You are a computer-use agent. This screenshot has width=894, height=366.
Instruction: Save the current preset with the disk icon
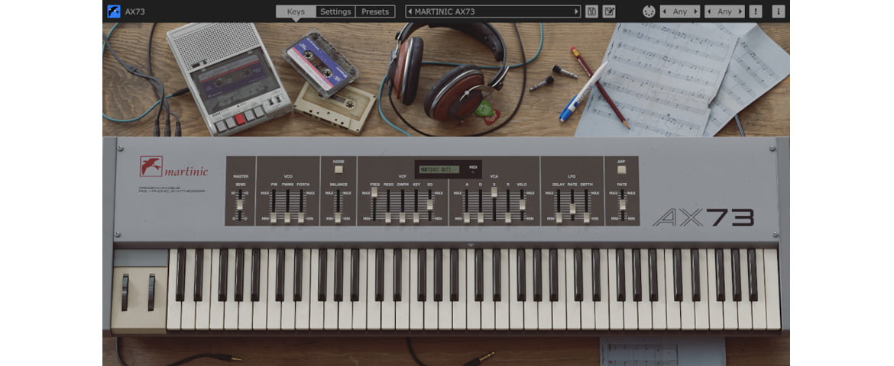click(591, 11)
